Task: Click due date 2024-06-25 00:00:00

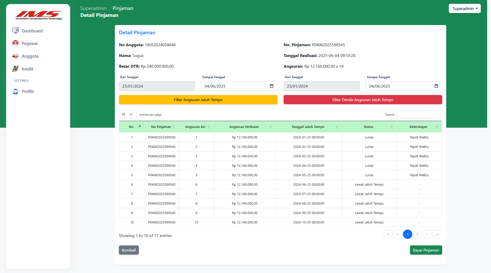Action: click(309, 184)
